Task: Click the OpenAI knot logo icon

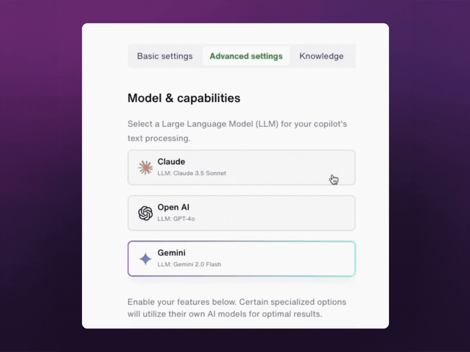Action: (x=145, y=213)
